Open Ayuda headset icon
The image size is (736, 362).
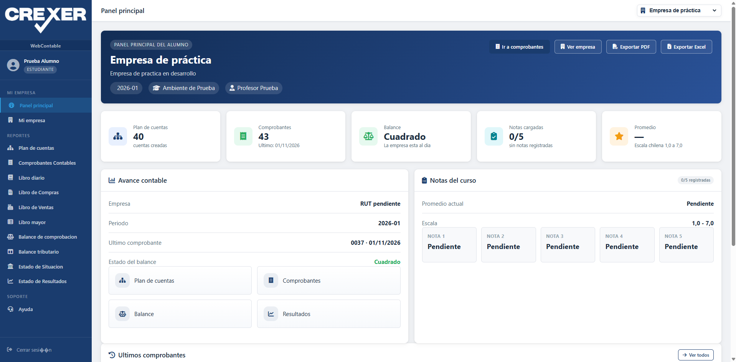pyautogui.click(x=10, y=309)
